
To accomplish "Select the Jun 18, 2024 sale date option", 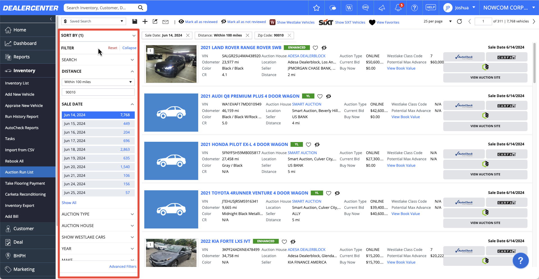I will [98, 149].
